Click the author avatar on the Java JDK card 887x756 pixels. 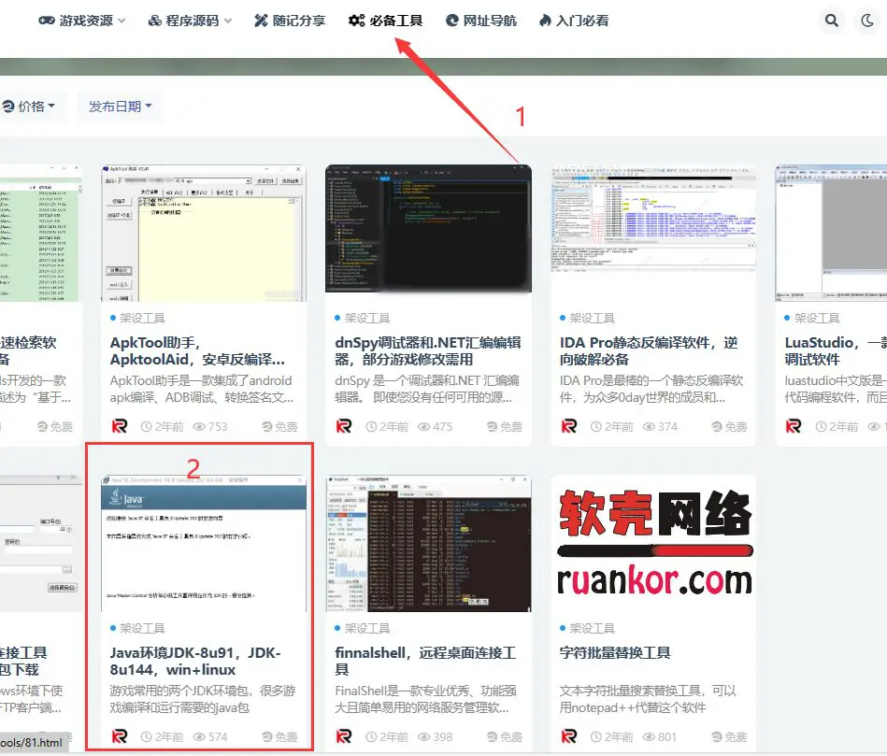point(120,736)
